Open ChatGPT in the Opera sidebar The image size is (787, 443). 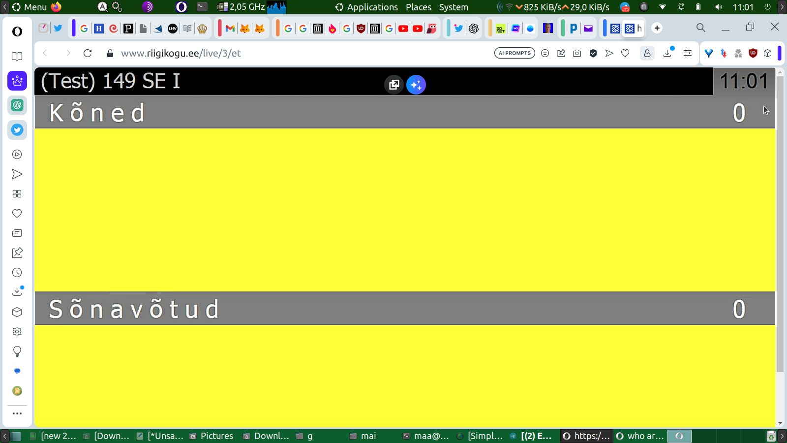[17, 105]
